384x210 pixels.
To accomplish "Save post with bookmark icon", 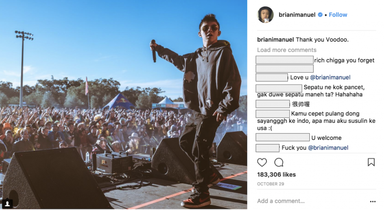I will point(371,162).
